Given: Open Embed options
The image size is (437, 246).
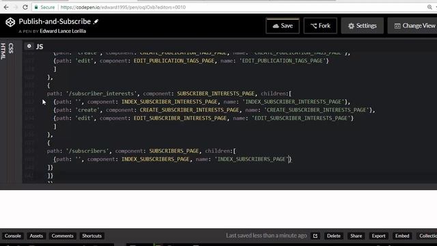Looking at the screenshot, I should pos(402,236).
